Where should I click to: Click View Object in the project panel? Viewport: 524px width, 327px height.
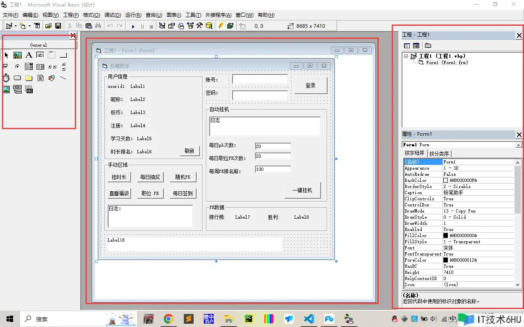point(416,45)
